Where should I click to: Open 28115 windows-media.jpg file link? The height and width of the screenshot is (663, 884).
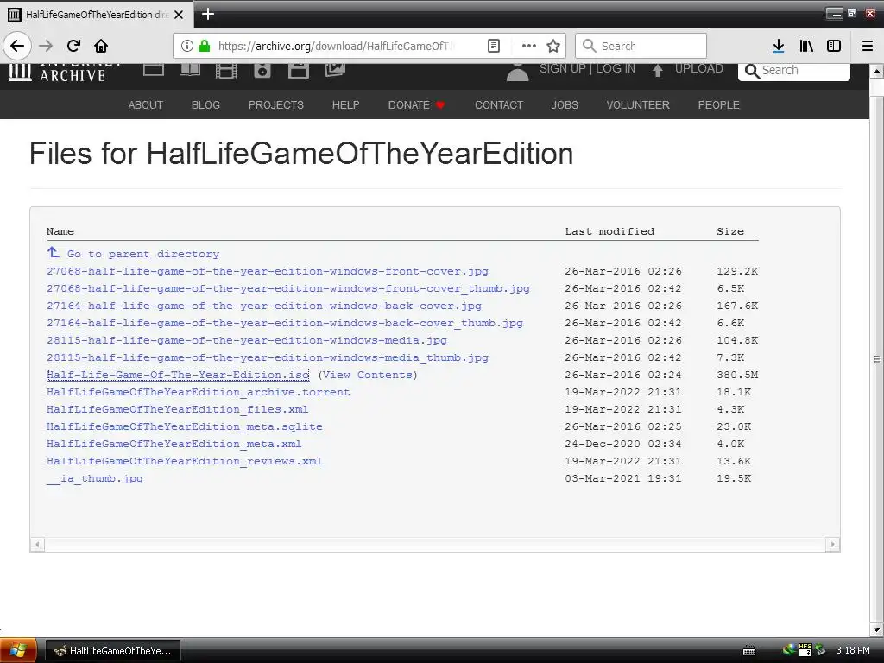[246, 340]
